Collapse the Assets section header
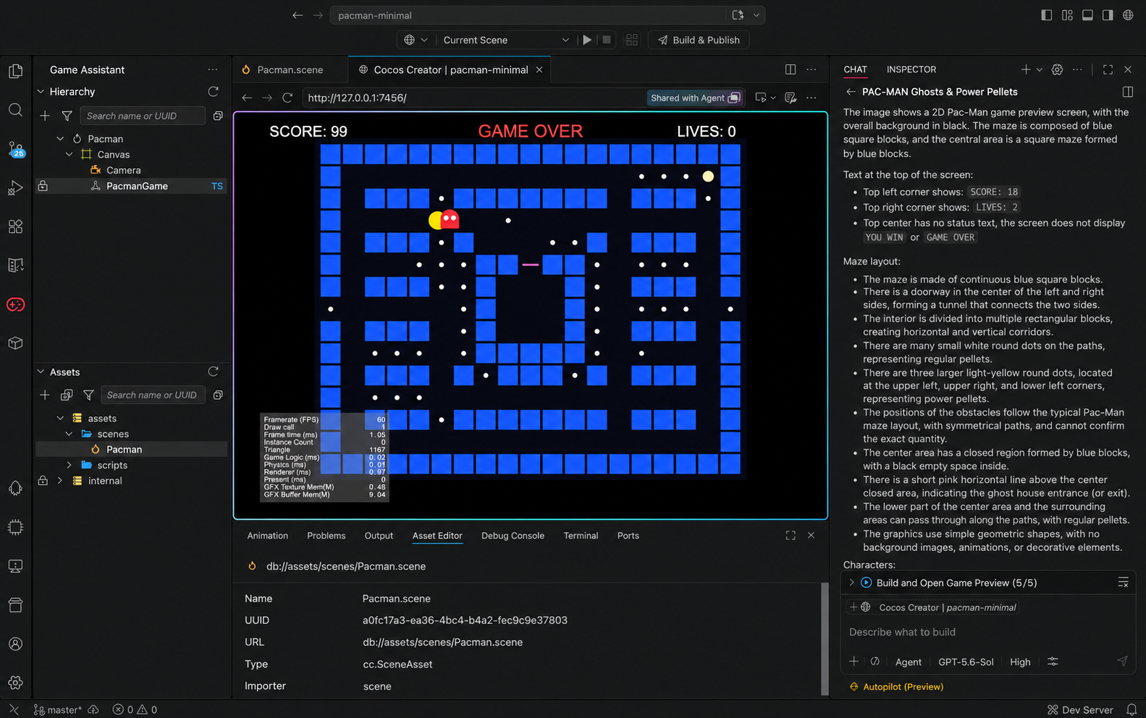Screen dimensions: 1146x718 pyautogui.click(x=41, y=372)
